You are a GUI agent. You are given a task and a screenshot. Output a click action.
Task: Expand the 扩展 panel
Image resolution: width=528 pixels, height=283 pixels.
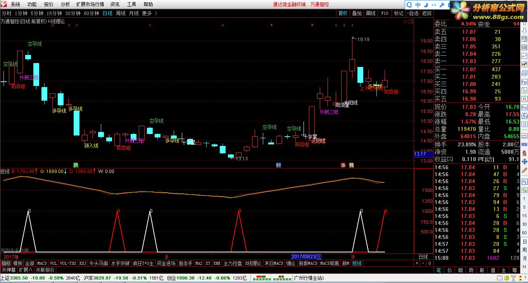[26, 270]
